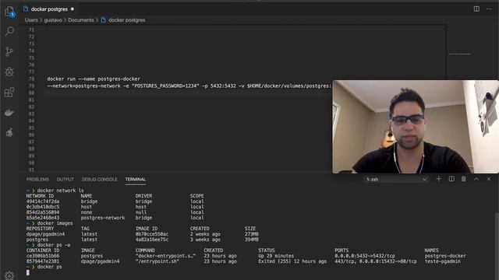Open the Source Control view
Image resolution: width=499 pixels, height=280 pixels.
click(x=9, y=51)
